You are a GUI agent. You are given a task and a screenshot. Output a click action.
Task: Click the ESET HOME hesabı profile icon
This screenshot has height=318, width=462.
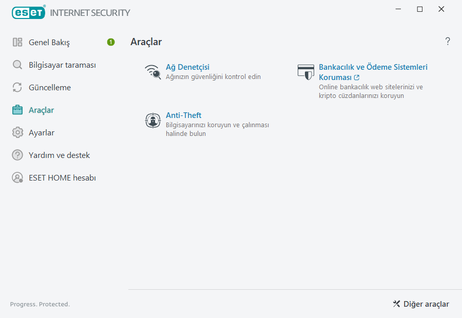17,177
